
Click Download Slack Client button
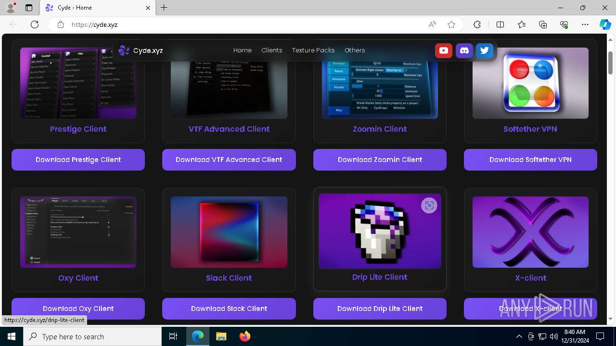pyautogui.click(x=229, y=309)
